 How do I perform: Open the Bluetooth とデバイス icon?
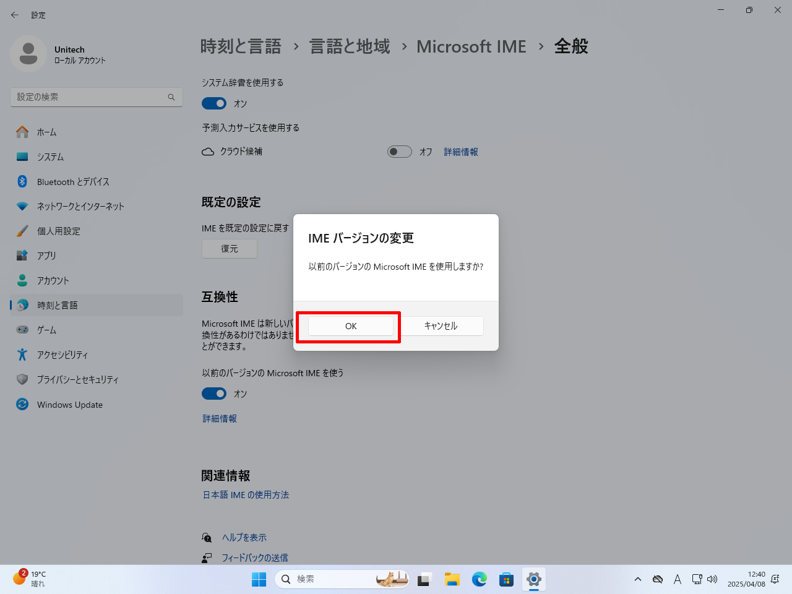[x=22, y=181]
